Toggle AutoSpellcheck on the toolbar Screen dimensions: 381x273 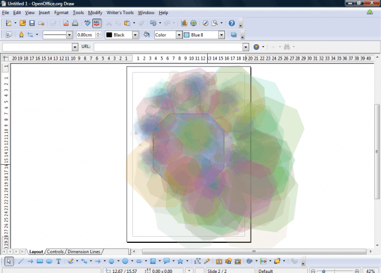[96, 23]
